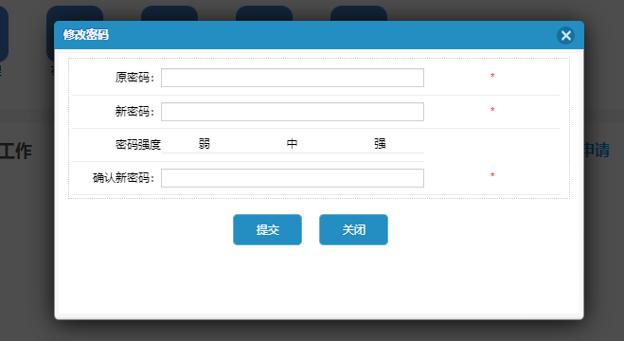
Task: Click the dimmed 工作 heading behind dialog
Action: tap(15, 152)
